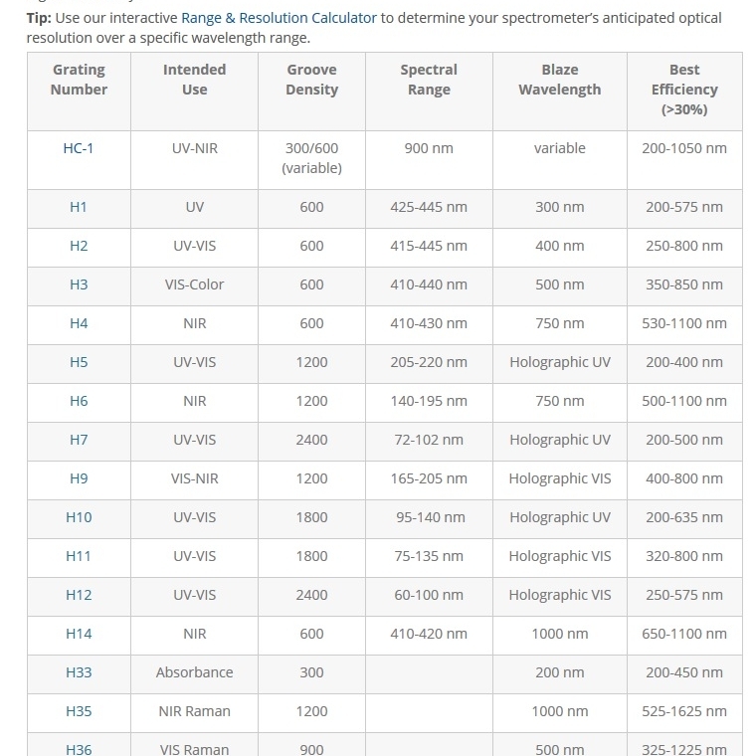
Task: Click the Best Efficiency column header
Action: pos(684,90)
